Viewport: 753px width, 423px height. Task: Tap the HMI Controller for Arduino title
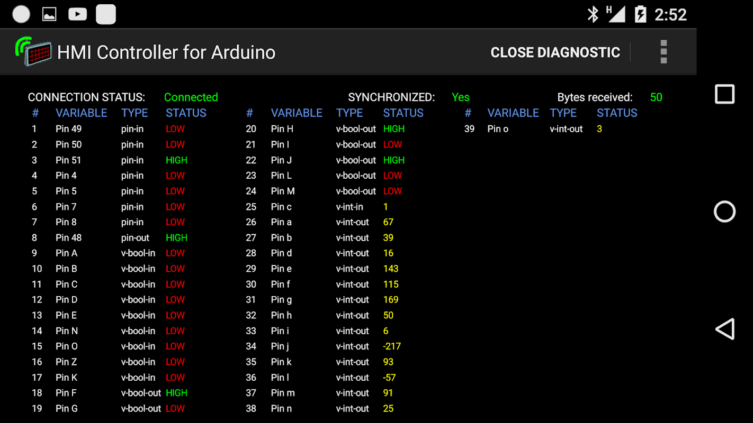(166, 52)
